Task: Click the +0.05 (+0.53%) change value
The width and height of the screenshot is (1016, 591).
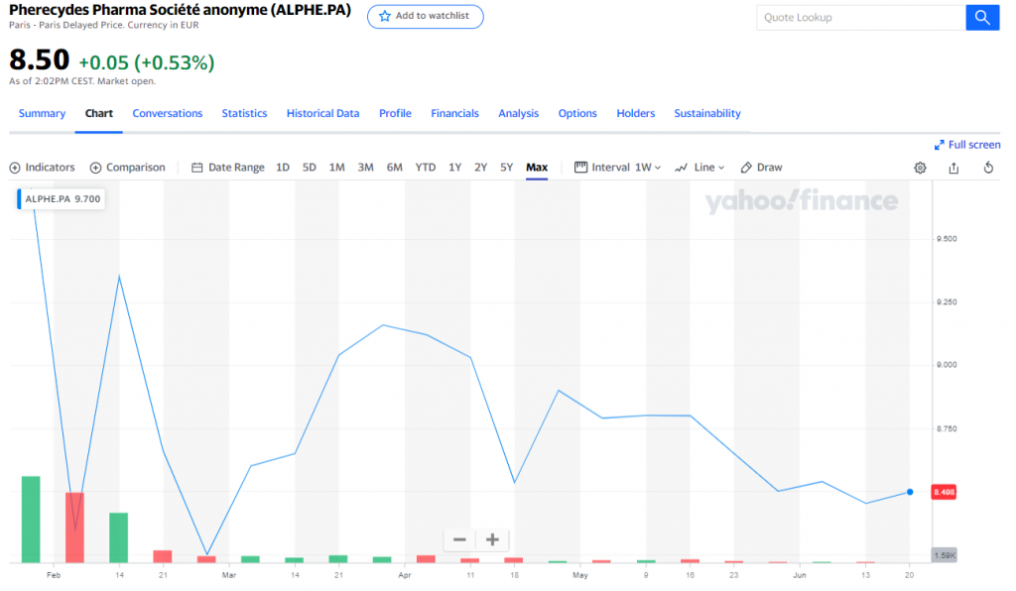Action: 147,62
